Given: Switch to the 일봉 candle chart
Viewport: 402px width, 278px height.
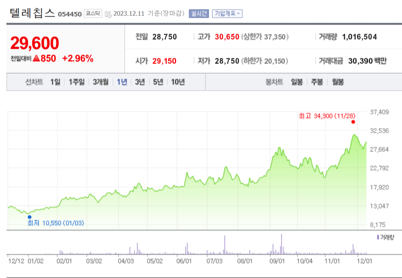Looking at the screenshot, I should click(297, 82).
